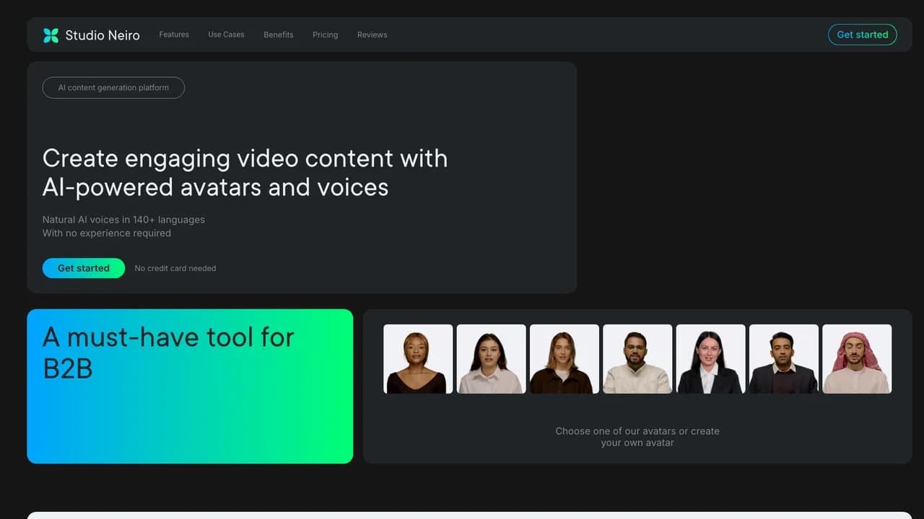
Task: Click the hero headline about AI-powered avatars
Action: click(245, 173)
